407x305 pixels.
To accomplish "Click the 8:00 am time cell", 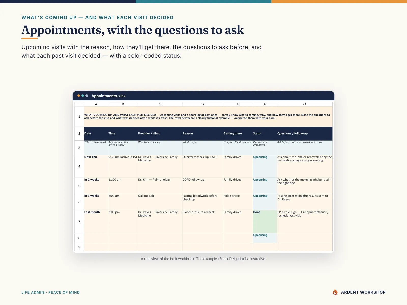I will point(123,202).
